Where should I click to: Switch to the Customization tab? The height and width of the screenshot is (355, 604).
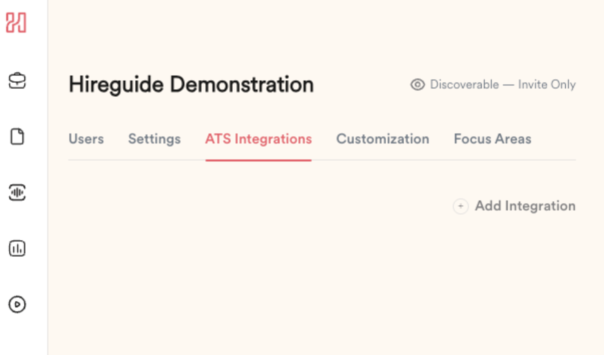tap(383, 139)
